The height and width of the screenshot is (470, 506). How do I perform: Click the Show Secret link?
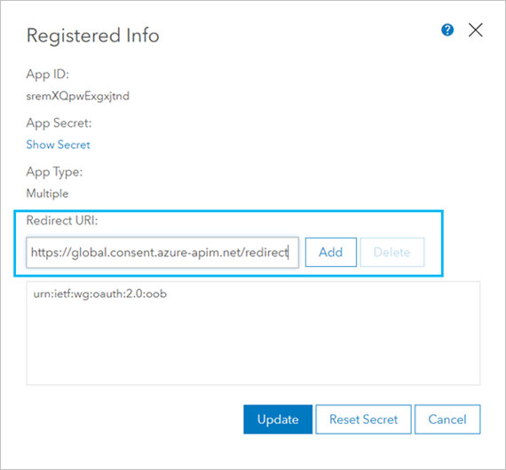[x=58, y=145]
